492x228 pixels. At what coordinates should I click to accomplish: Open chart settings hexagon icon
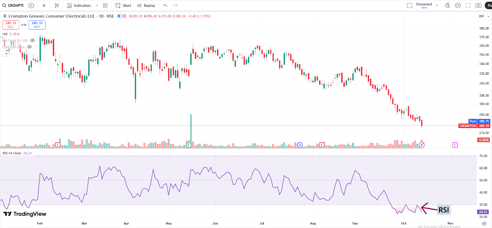(x=458, y=6)
